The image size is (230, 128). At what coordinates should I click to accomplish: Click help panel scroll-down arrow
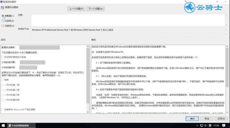point(227,112)
